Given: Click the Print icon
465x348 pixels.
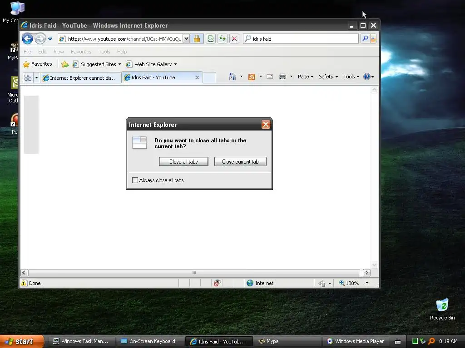Looking at the screenshot, I should [x=282, y=77].
